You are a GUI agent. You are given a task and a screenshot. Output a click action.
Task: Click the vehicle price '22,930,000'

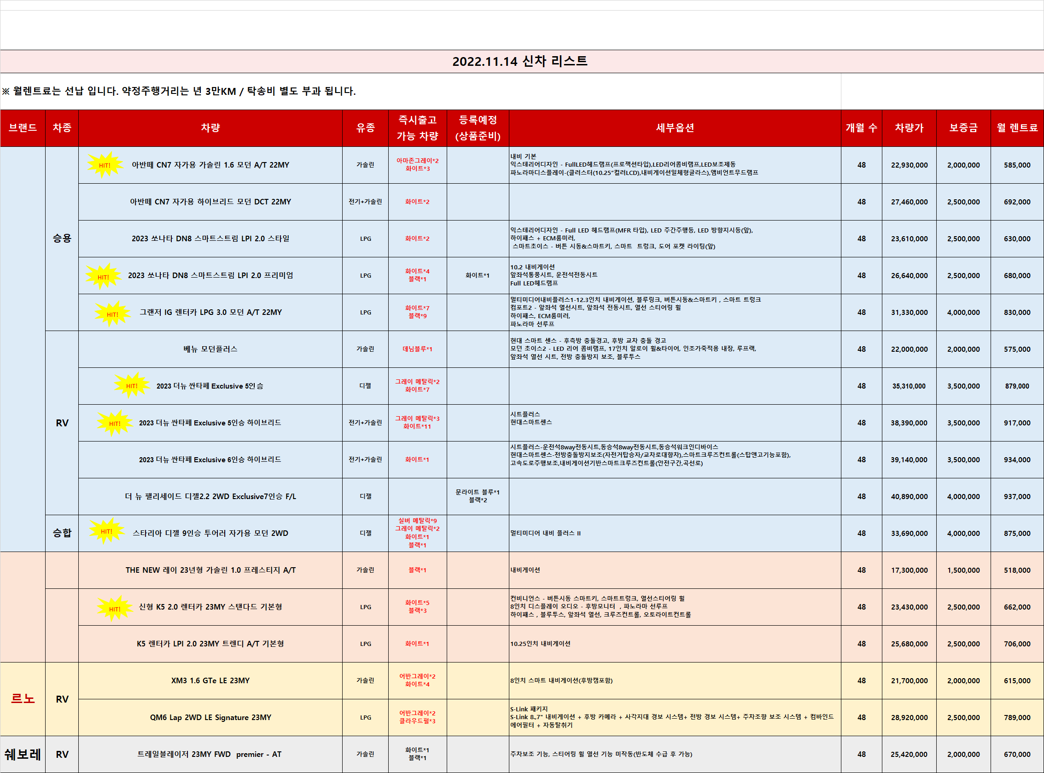909,165
